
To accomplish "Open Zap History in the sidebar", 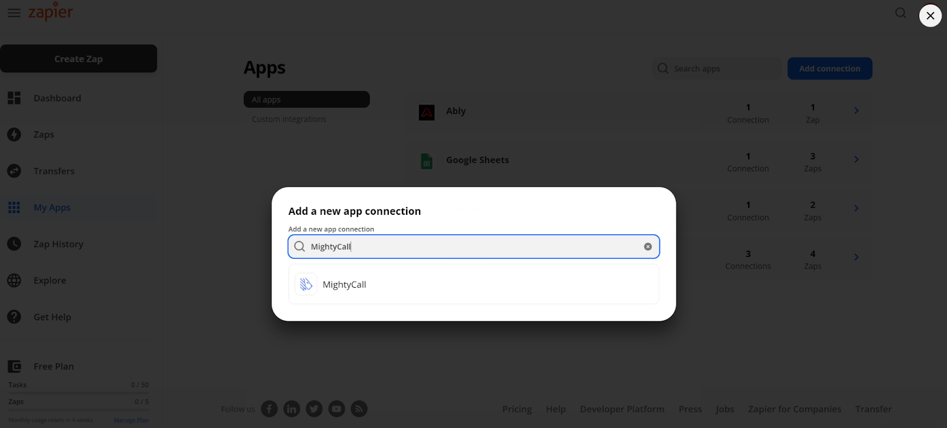I will click(59, 244).
